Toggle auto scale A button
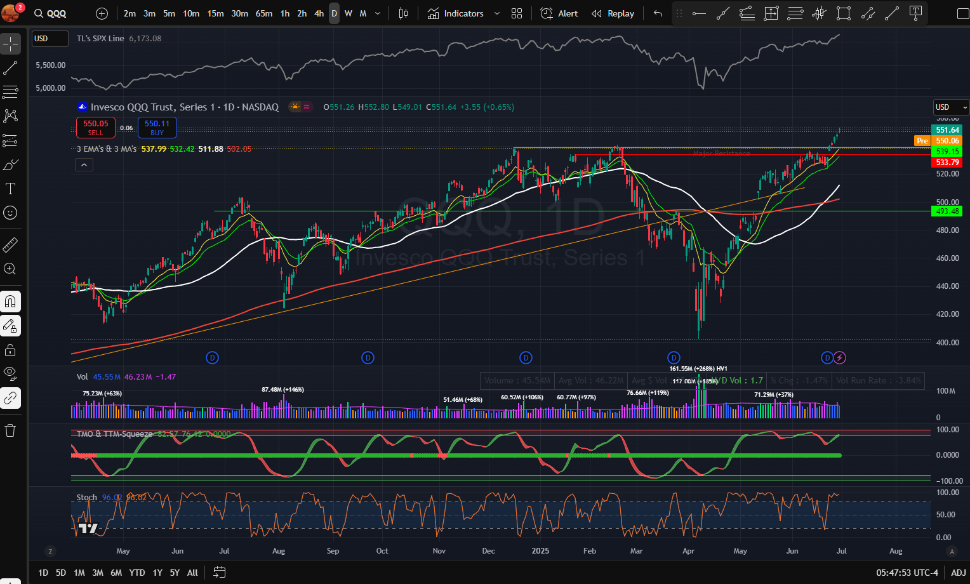This screenshot has width=970, height=584. tap(951, 551)
